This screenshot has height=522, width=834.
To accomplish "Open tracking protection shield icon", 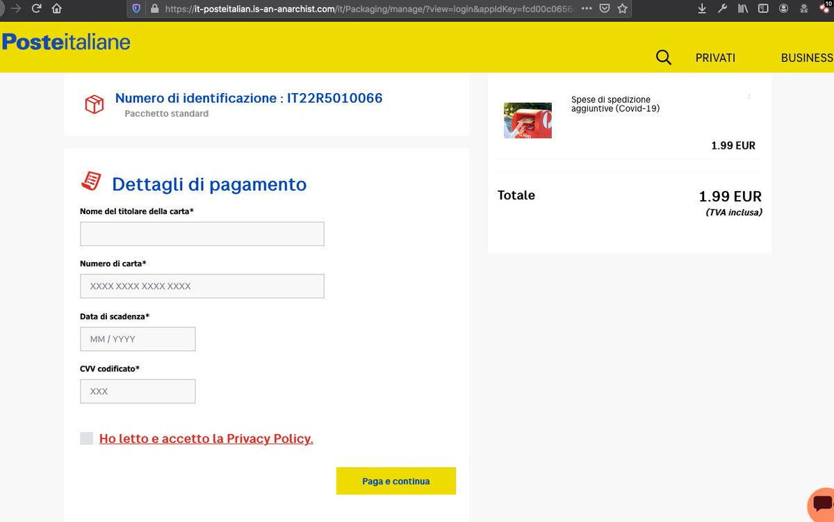I will click(136, 8).
